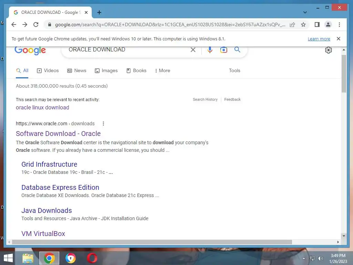Screen dimensions: 353x265
Task: Search by image with camera icon
Action: [x=223, y=50]
